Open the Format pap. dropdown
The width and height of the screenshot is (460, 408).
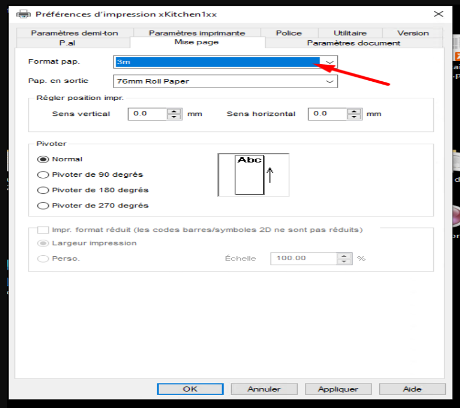330,62
